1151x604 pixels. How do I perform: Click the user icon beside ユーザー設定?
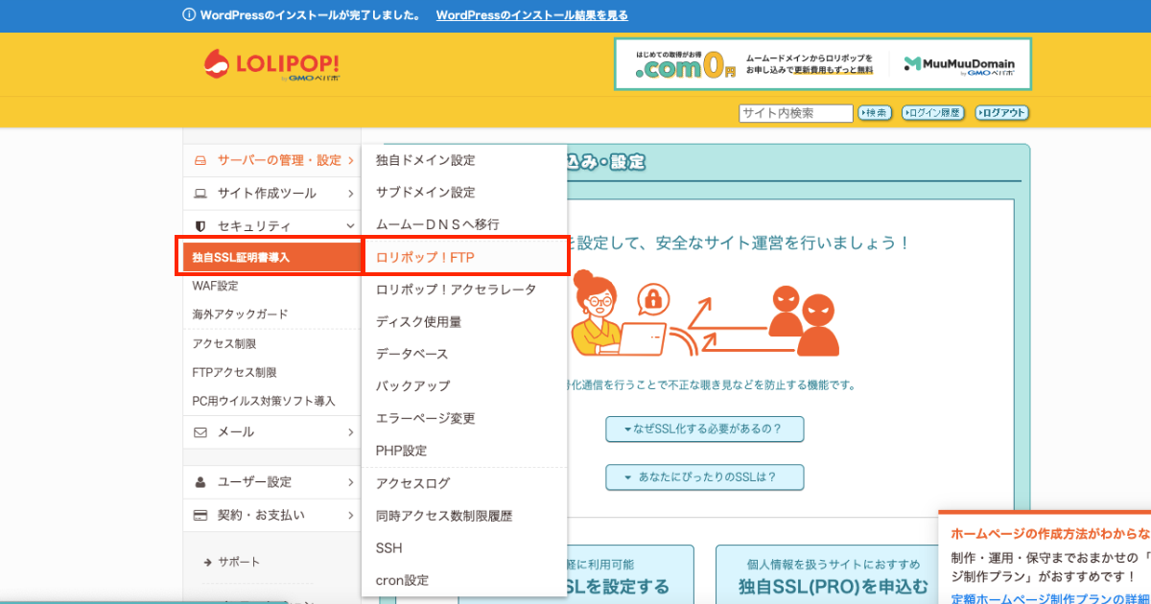point(200,482)
